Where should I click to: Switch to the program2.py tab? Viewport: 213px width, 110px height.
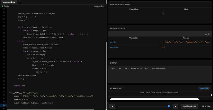(9, 2)
